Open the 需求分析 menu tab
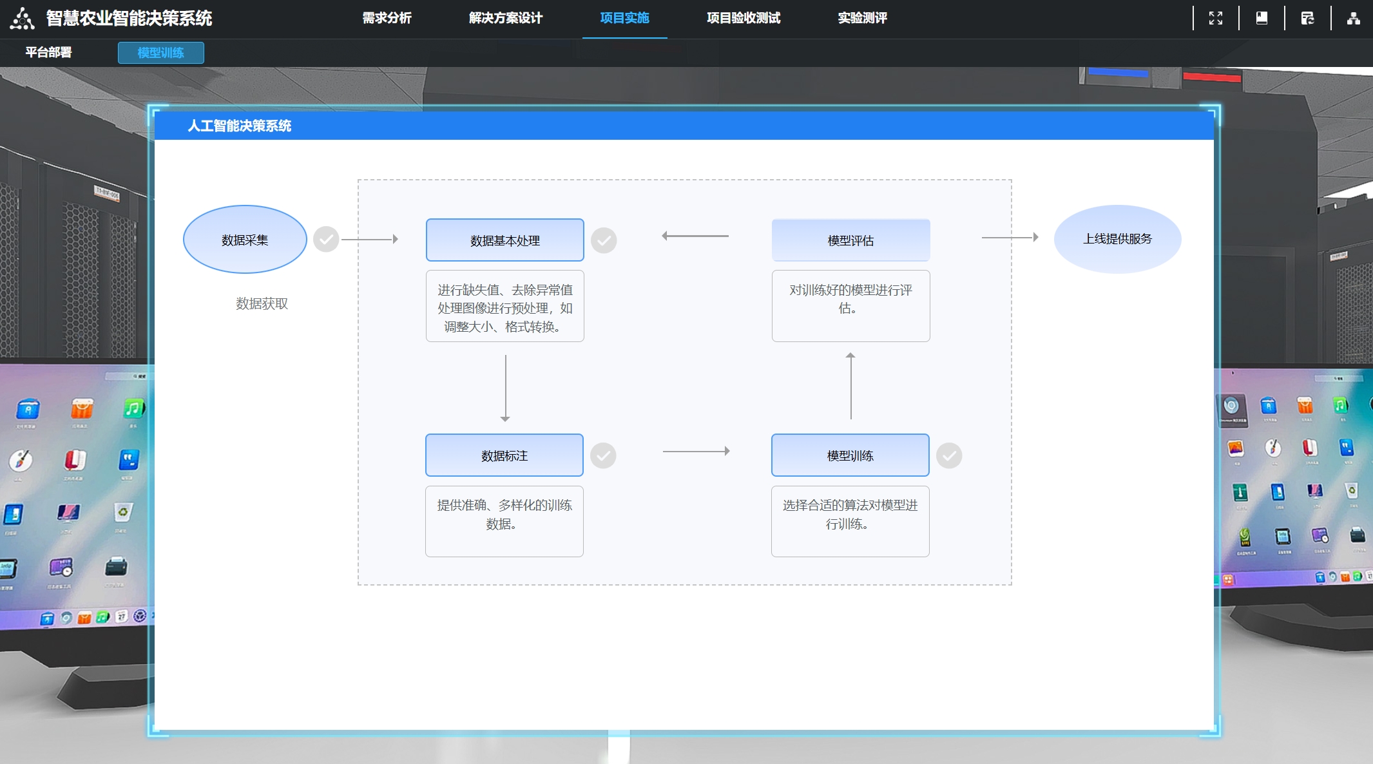Image resolution: width=1373 pixels, height=764 pixels. (387, 18)
